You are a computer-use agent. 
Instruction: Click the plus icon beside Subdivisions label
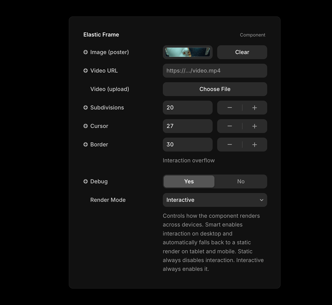coord(86,108)
